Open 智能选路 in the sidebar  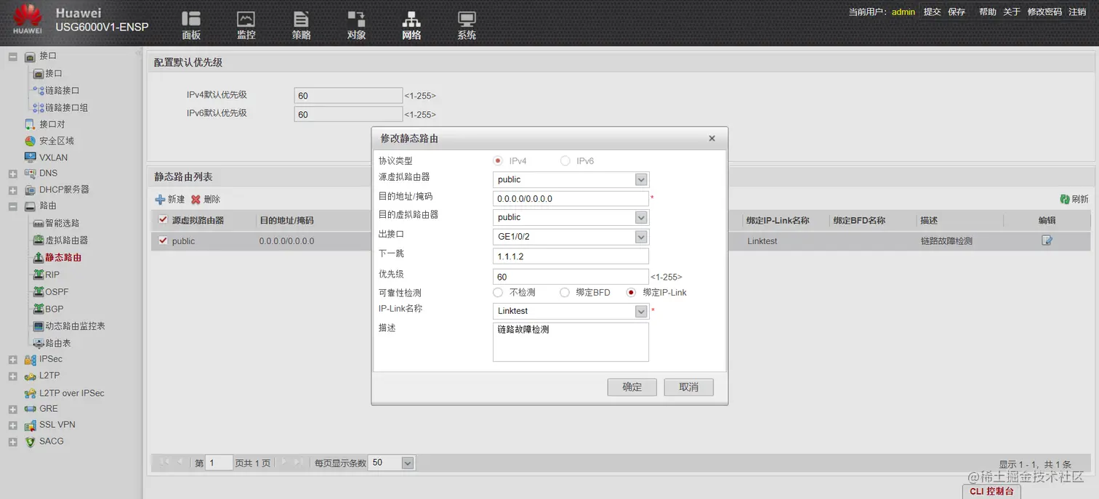63,224
